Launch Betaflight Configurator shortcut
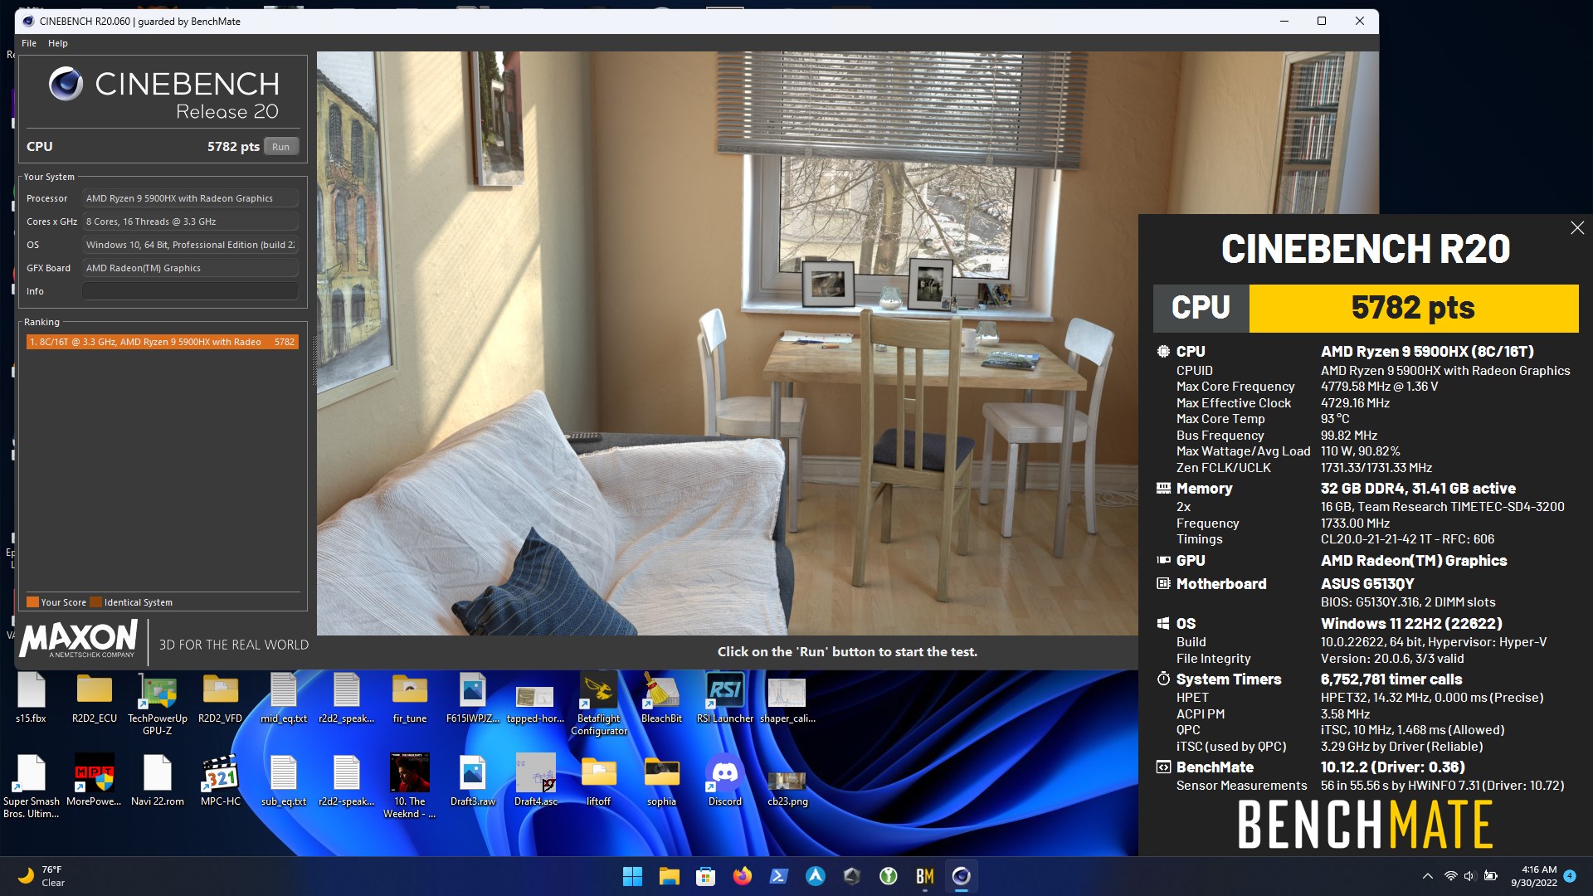 599,704
